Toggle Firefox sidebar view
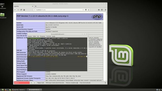This screenshot has height=91, width=162. point(102,10)
